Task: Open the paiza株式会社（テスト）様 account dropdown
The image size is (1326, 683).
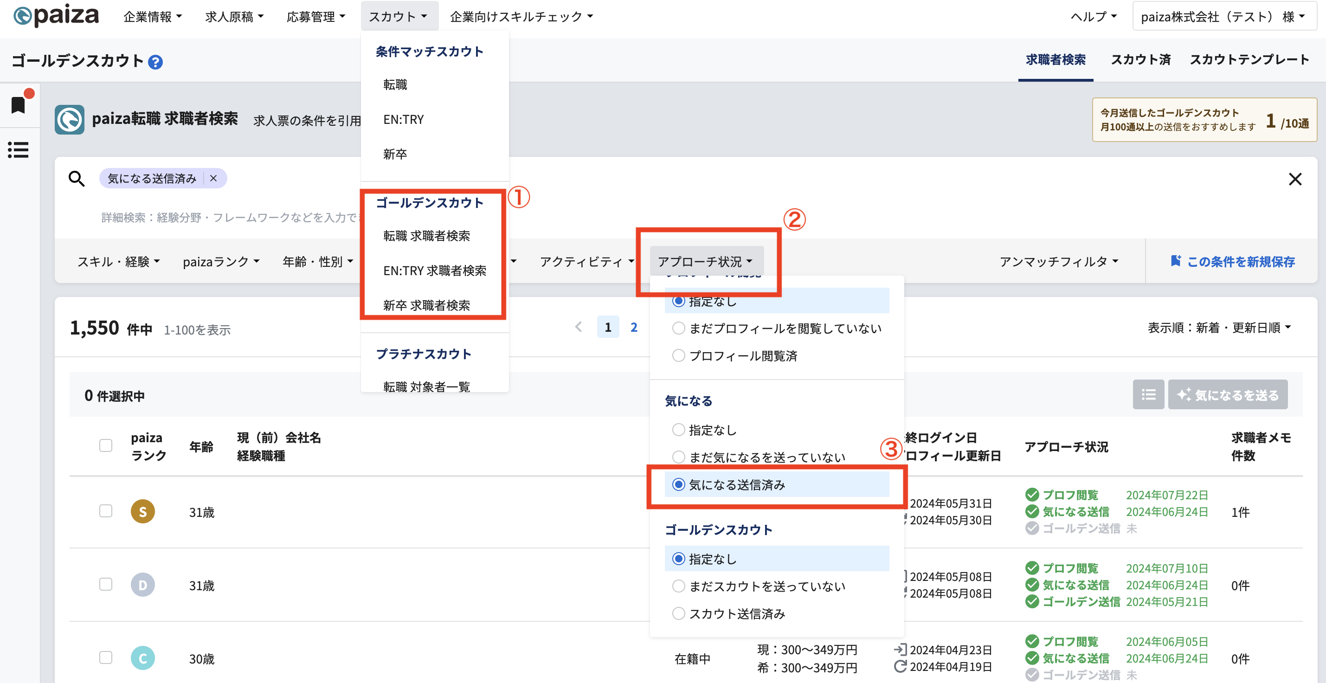Action: coord(1224,16)
